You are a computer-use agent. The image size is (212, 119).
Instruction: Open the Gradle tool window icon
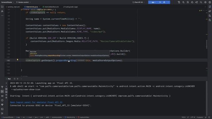pos(210,11)
